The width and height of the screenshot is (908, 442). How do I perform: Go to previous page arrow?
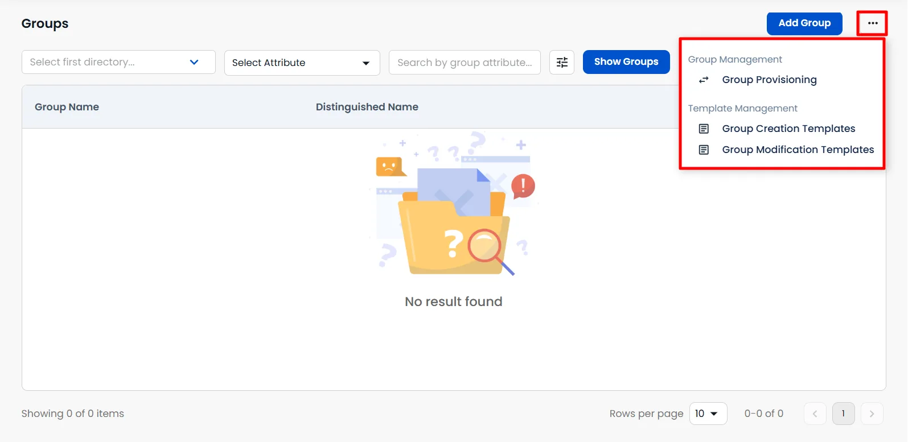815,414
